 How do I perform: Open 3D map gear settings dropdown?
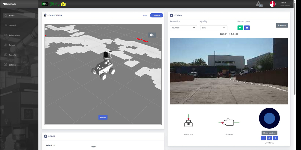(152, 35)
